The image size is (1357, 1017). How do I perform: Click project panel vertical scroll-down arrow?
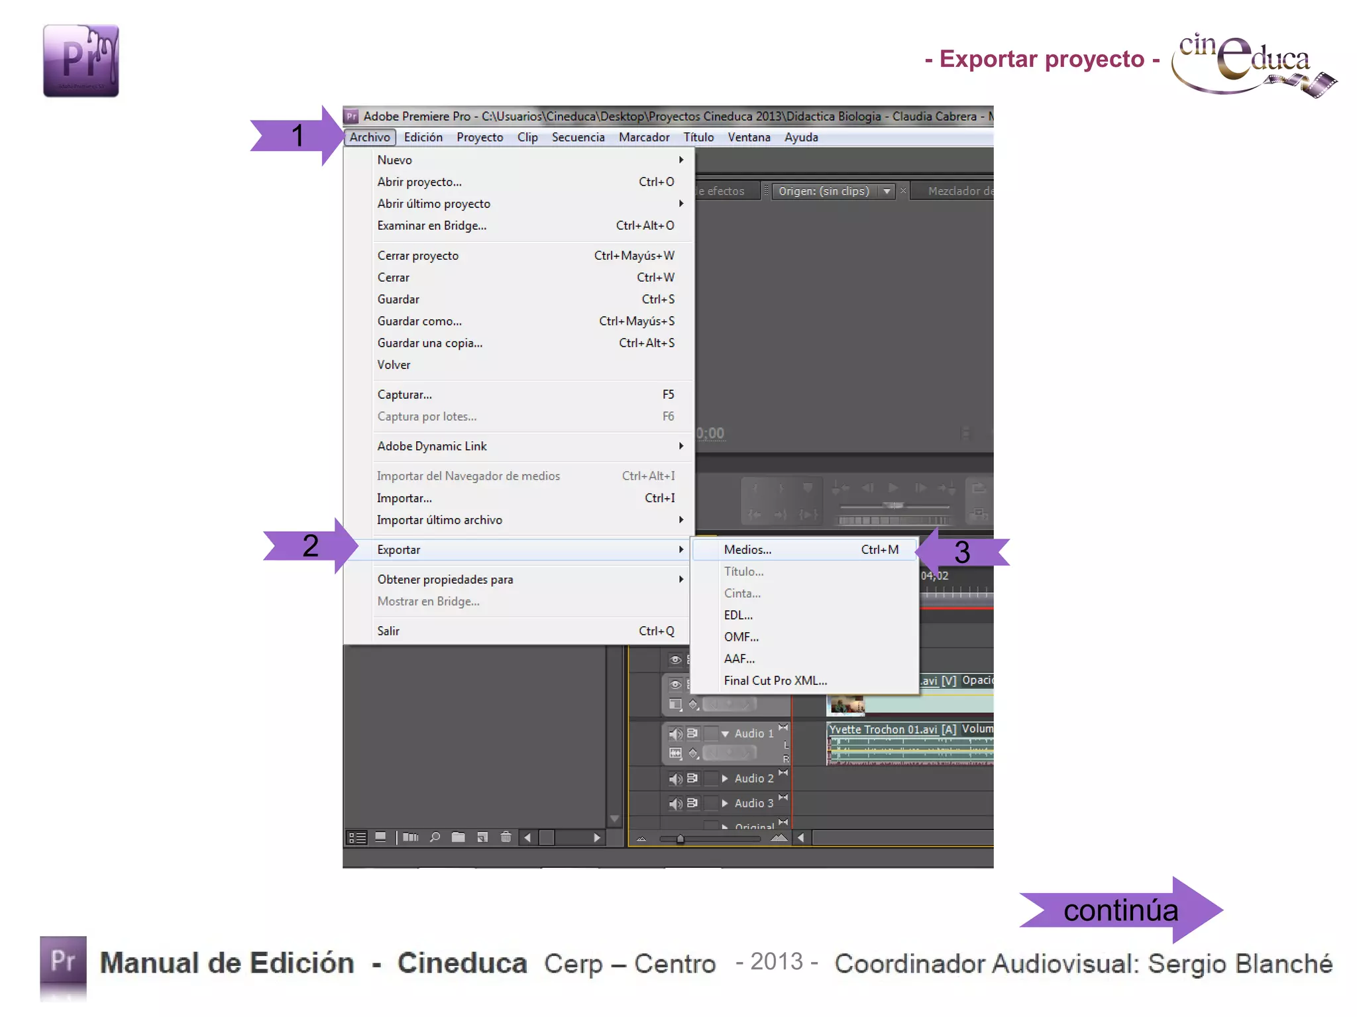click(x=615, y=820)
